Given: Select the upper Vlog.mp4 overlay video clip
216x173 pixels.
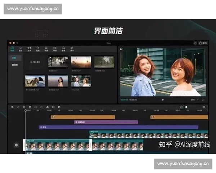Looking at the screenshot, I should pyautogui.click(x=149, y=134).
